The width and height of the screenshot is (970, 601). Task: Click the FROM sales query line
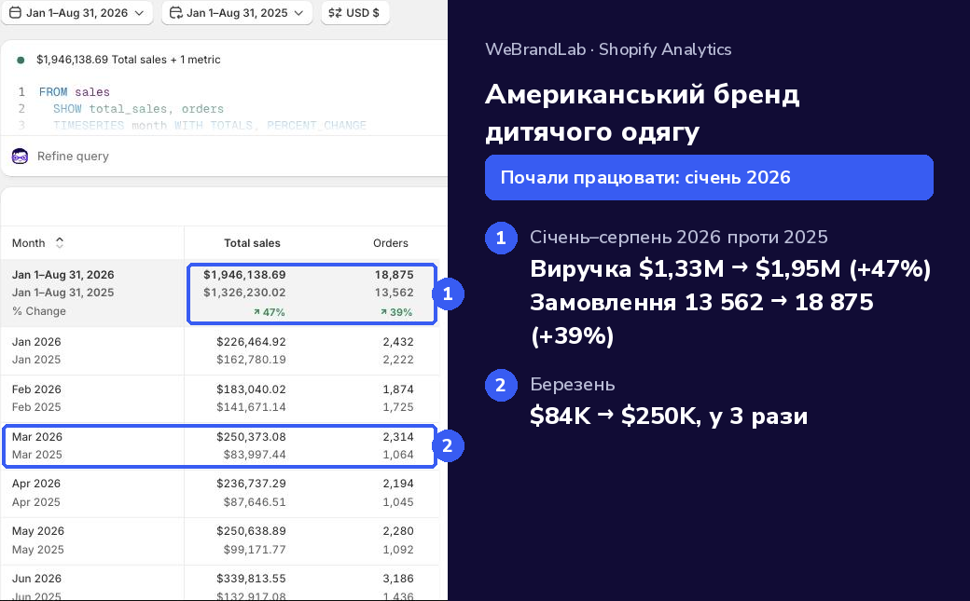[75, 92]
